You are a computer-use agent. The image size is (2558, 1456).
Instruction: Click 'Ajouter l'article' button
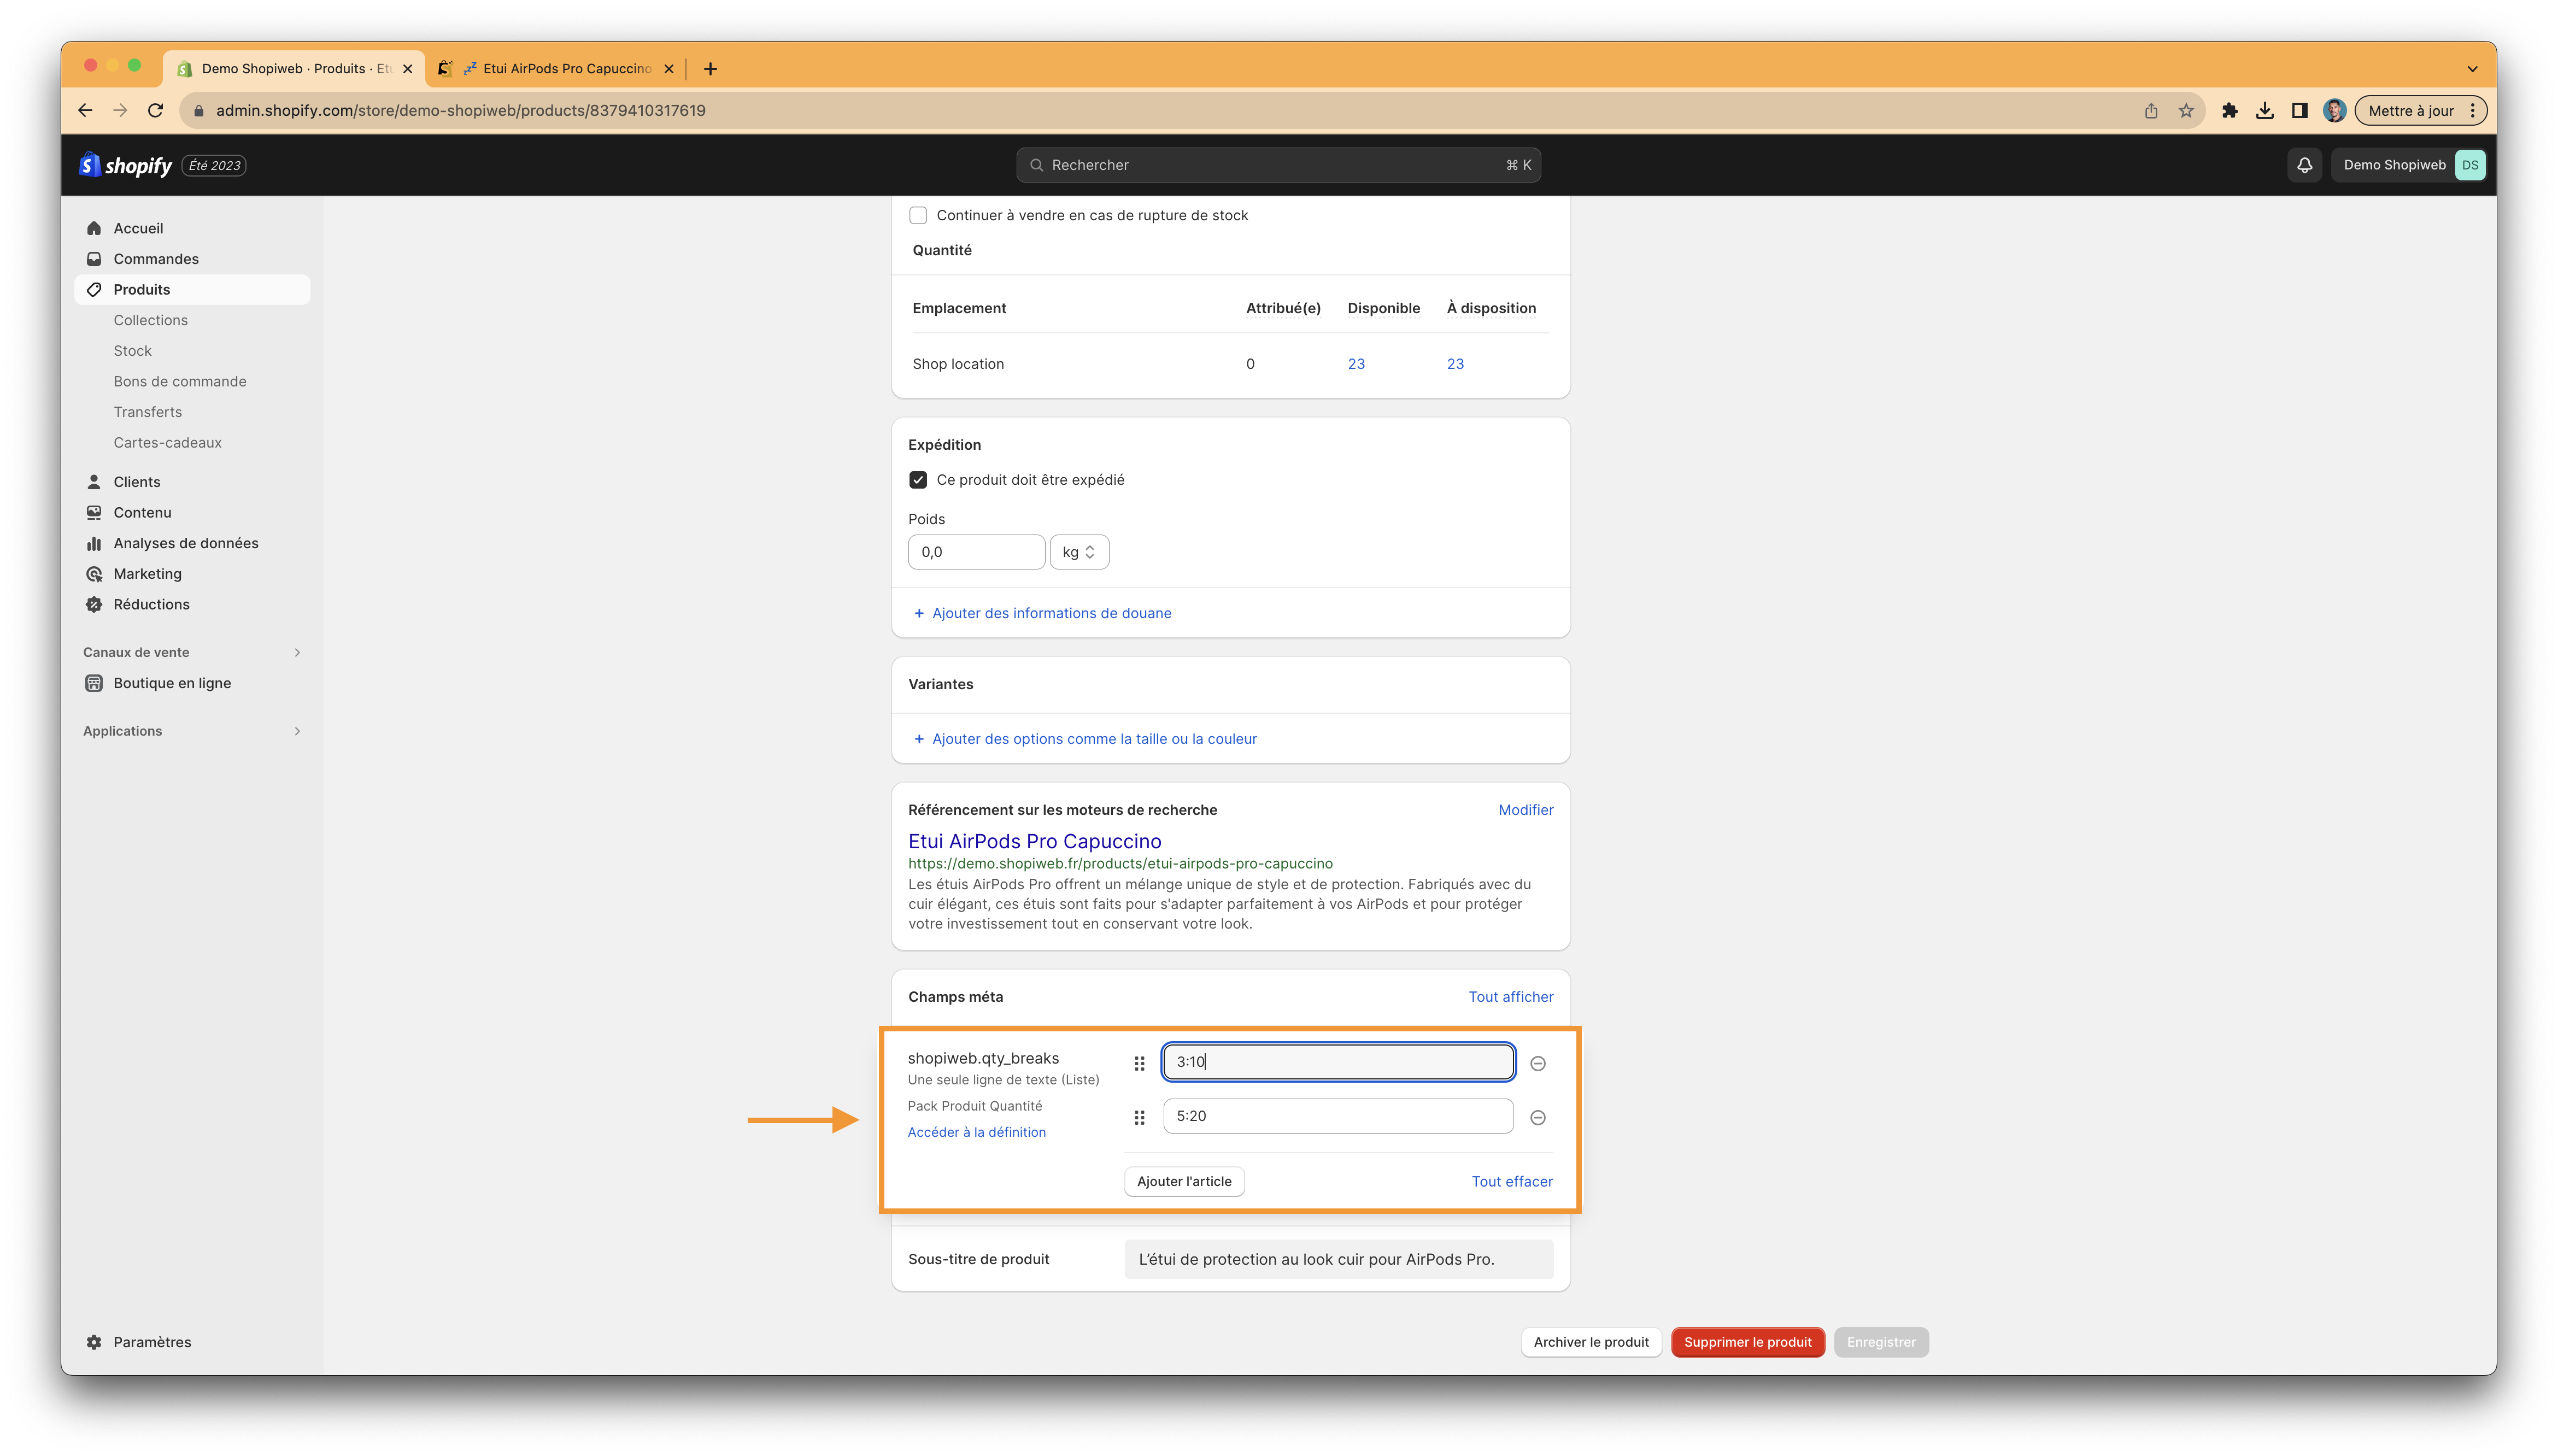click(1184, 1181)
